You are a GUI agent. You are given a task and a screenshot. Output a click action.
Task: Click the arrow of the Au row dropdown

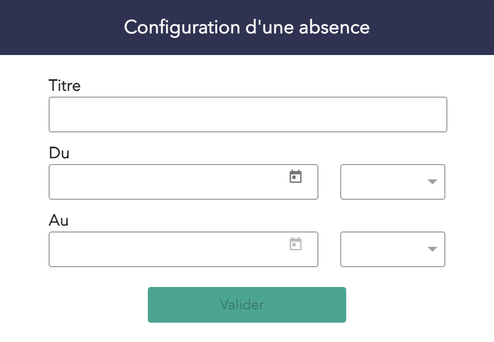(432, 249)
